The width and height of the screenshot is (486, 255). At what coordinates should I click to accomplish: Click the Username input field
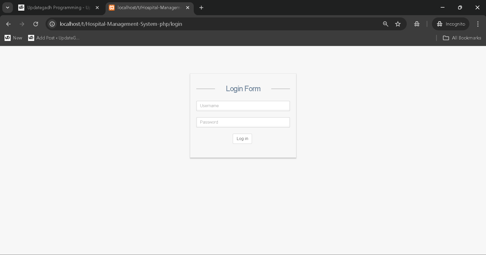point(243,106)
